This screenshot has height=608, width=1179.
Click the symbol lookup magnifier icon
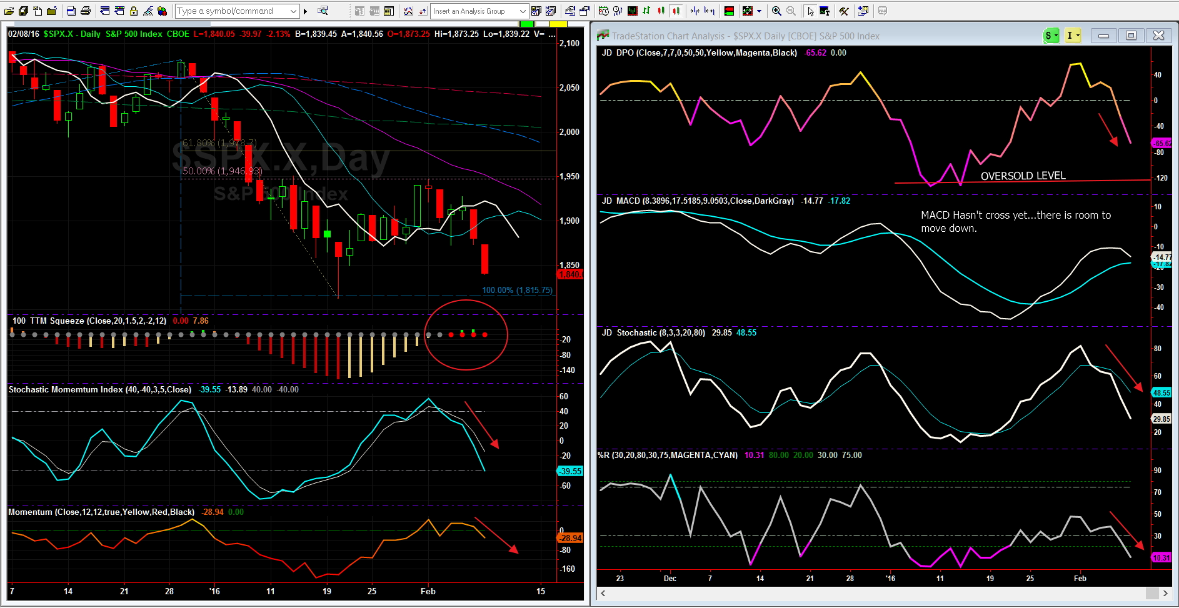coord(323,11)
